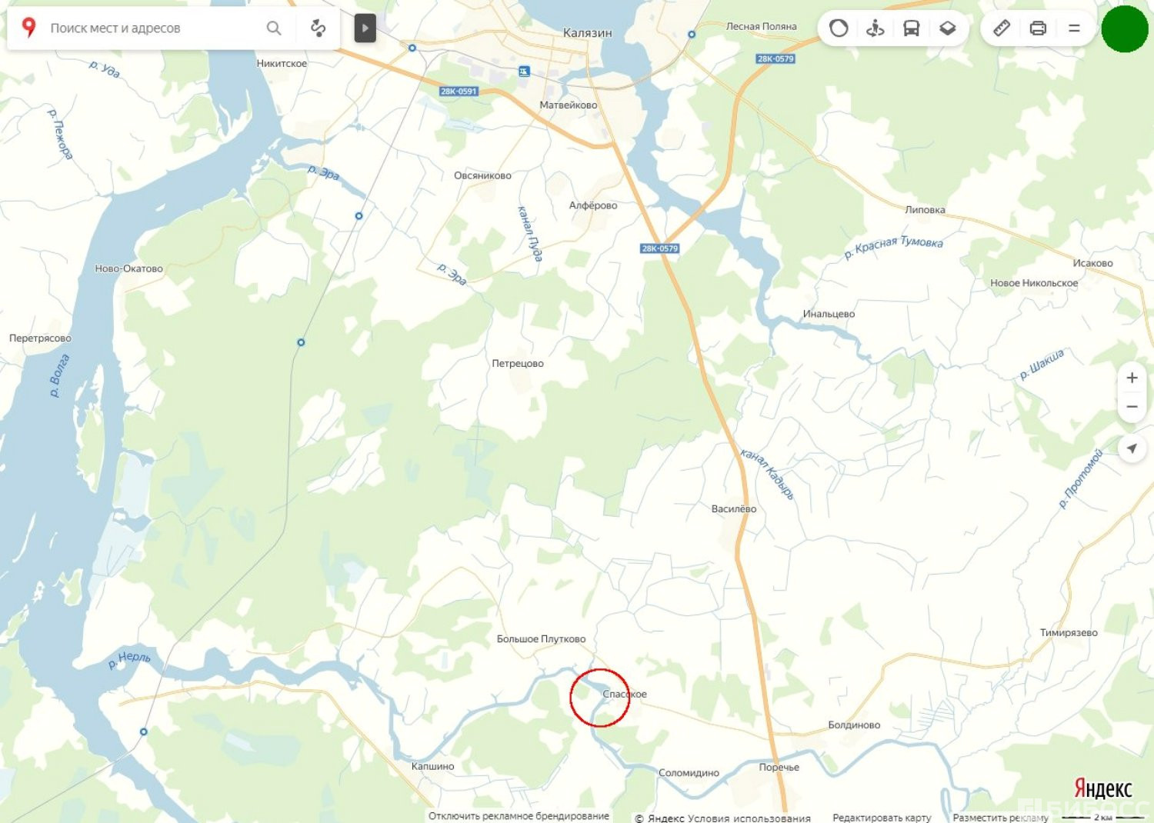Click the search magnifier icon
This screenshot has width=1154, height=823.
[x=273, y=28]
